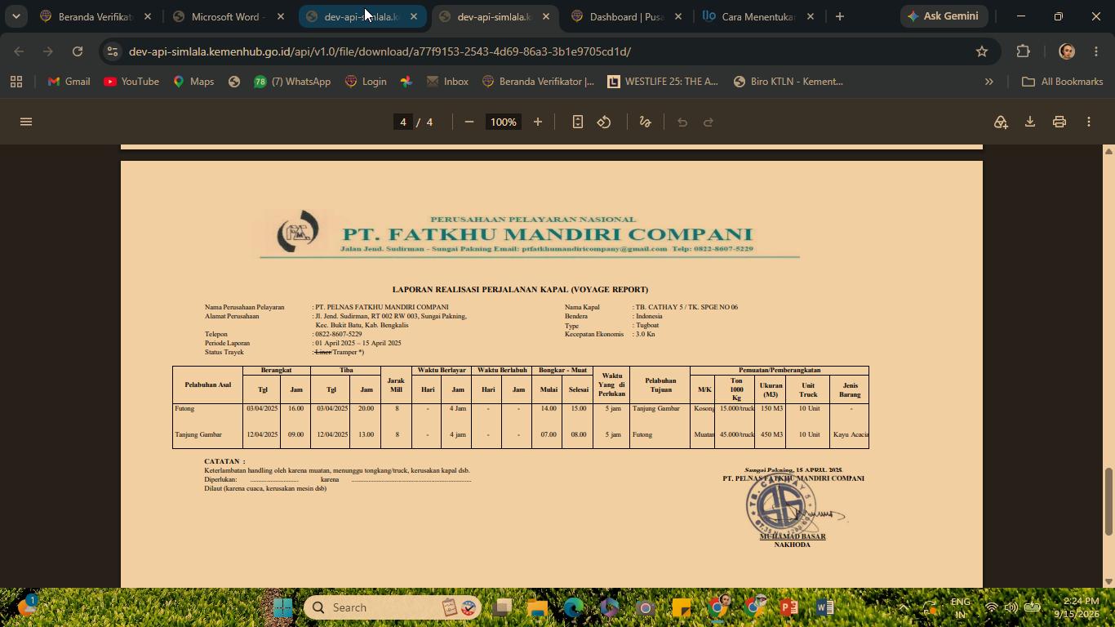Open the Ask Gemini button

pyautogui.click(x=944, y=16)
